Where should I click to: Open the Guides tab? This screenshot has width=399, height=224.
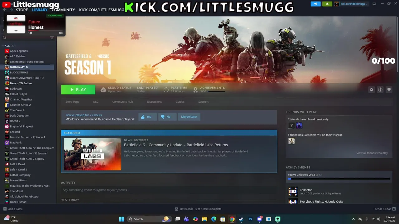180,102
